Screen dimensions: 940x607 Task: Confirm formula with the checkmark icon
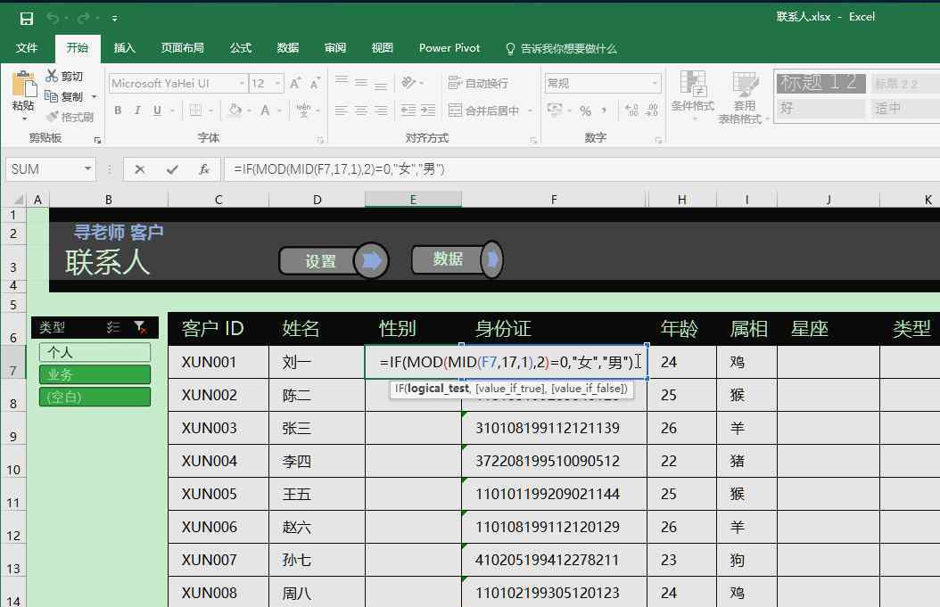coord(172,169)
